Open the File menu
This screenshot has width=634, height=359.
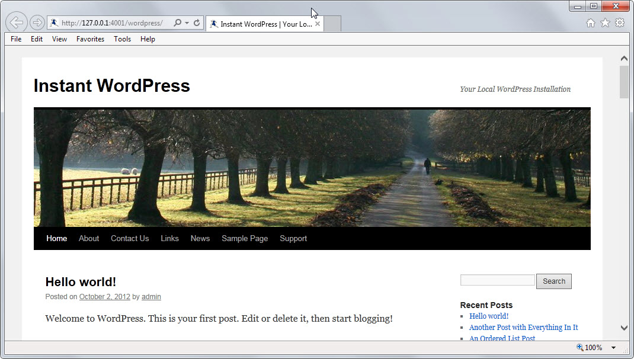[16, 39]
